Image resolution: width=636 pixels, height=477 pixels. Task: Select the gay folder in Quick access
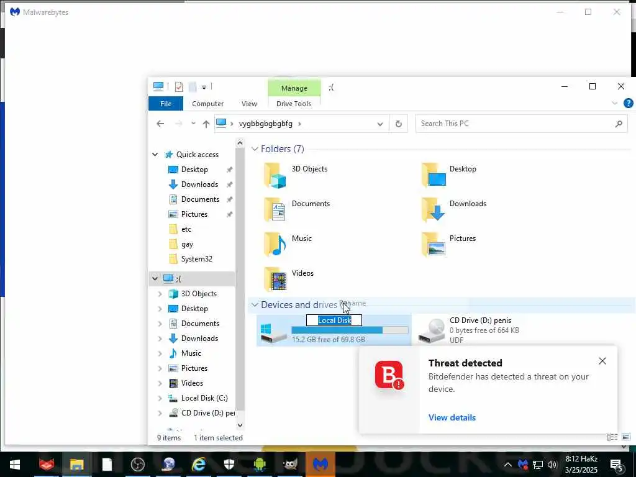(187, 244)
